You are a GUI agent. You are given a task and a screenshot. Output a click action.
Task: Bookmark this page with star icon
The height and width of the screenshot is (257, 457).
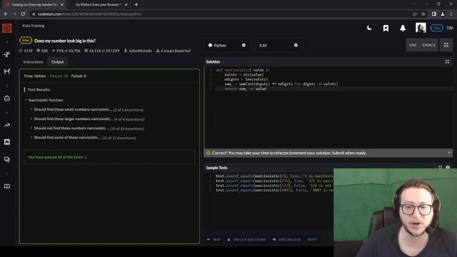(423, 14)
